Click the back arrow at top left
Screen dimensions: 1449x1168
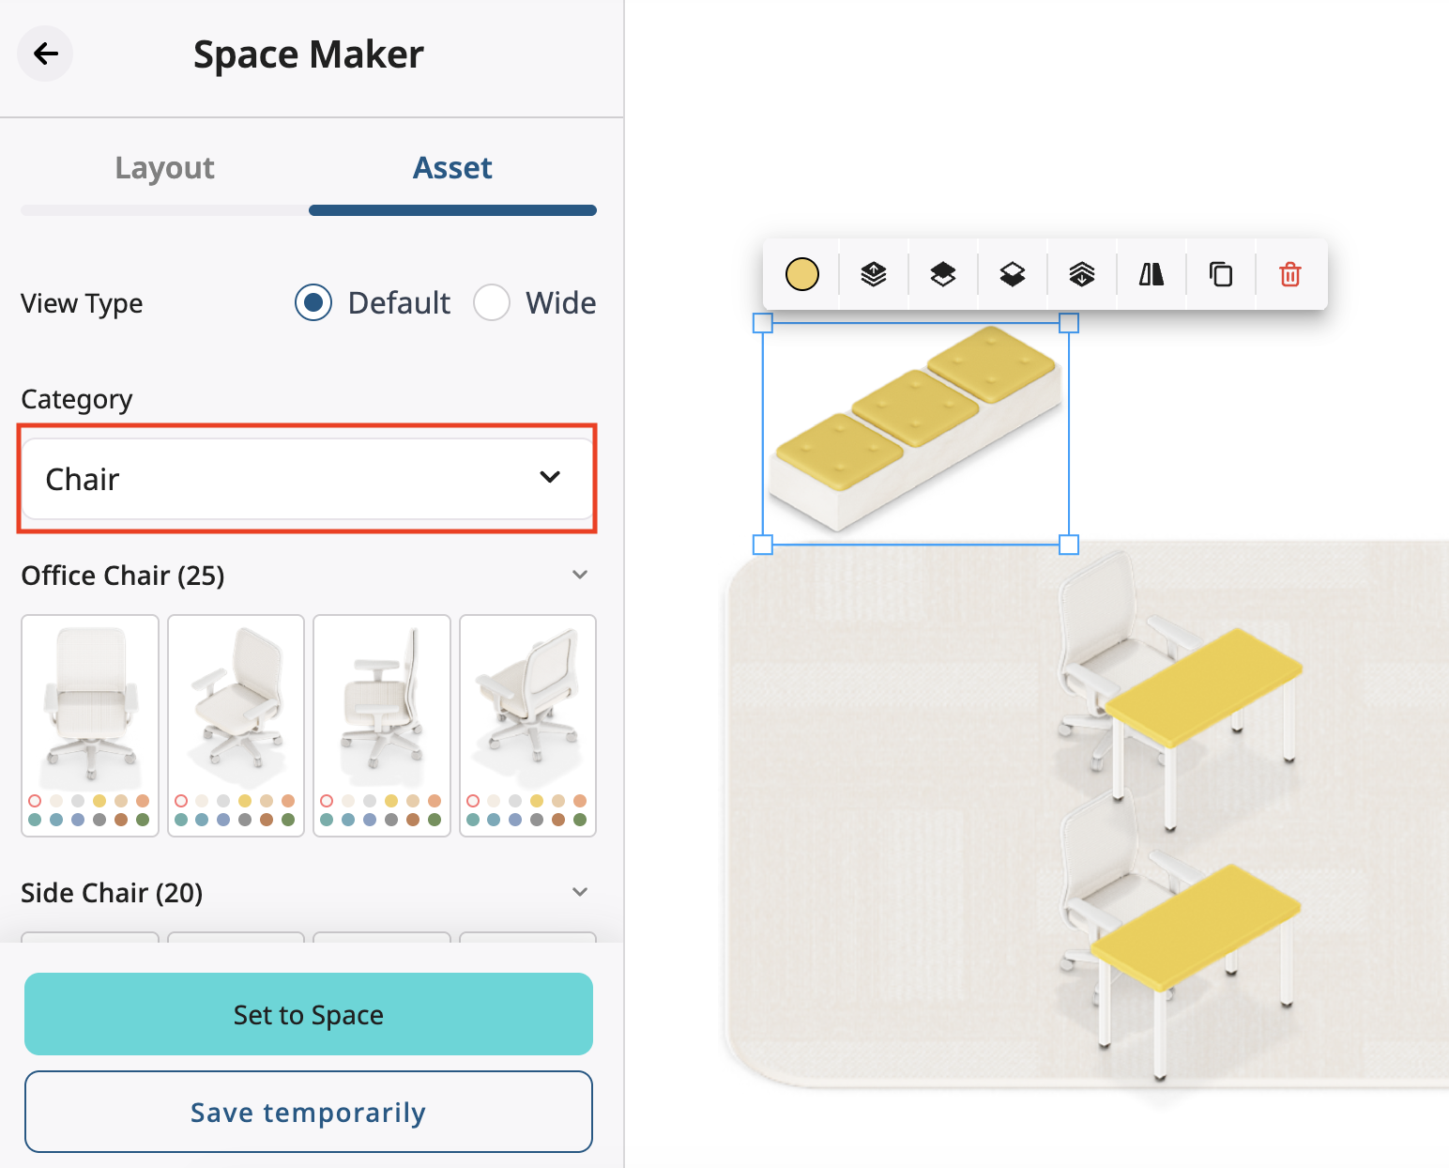(x=45, y=54)
